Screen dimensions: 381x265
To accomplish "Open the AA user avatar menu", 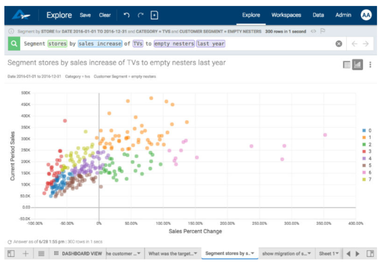I will coord(366,15).
